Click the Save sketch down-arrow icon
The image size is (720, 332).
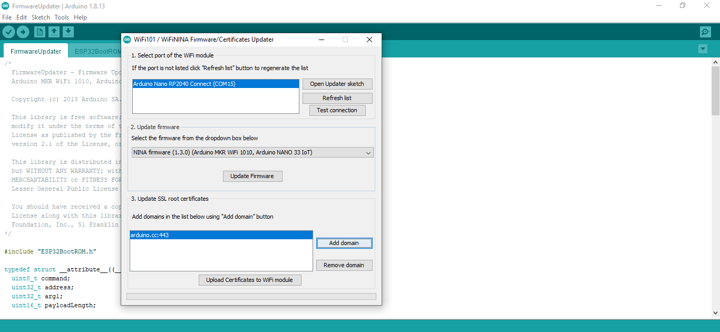(68, 32)
